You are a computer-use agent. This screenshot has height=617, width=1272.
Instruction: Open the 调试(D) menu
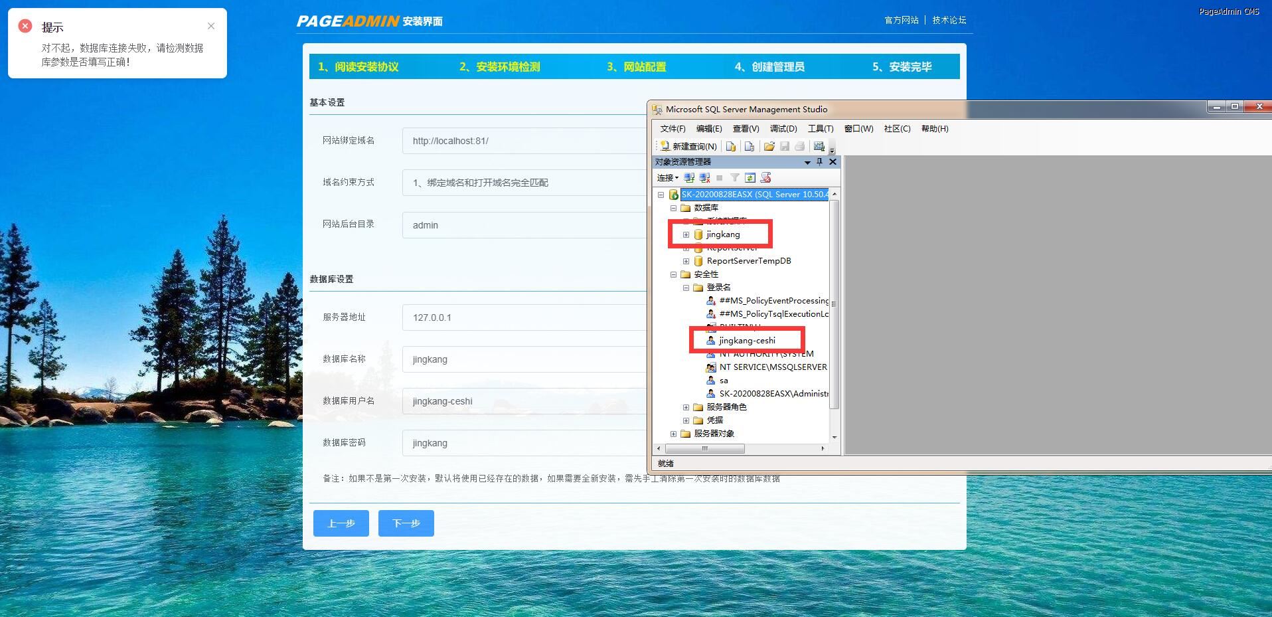(783, 129)
